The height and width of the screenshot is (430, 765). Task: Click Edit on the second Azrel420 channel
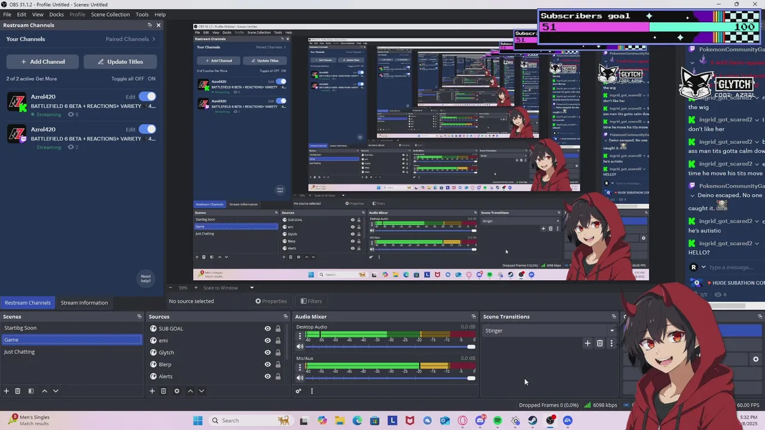click(130, 130)
